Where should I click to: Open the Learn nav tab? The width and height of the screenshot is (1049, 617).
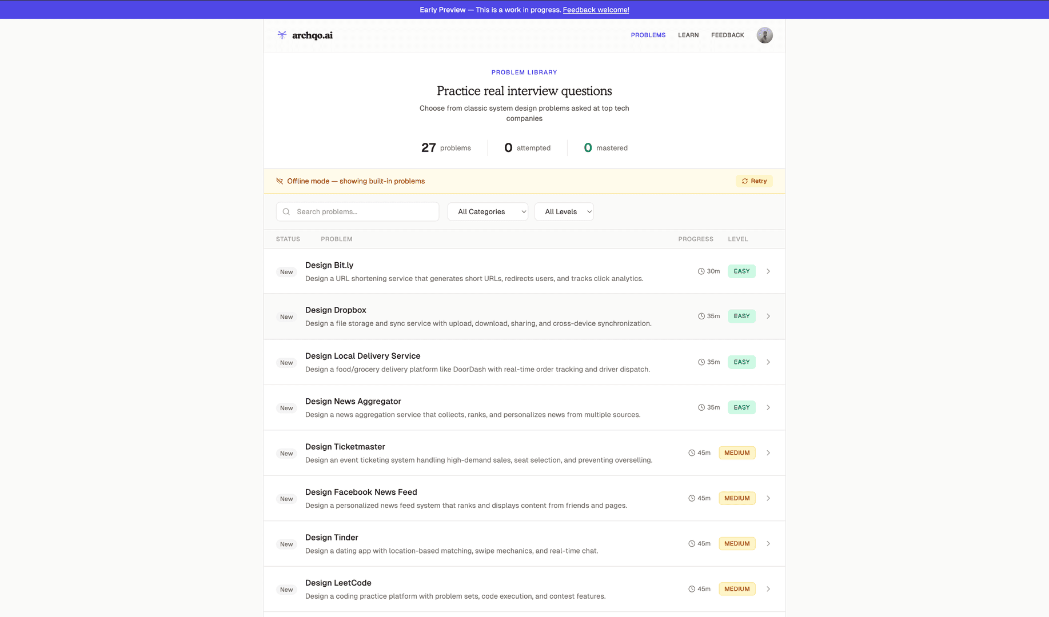(x=688, y=35)
